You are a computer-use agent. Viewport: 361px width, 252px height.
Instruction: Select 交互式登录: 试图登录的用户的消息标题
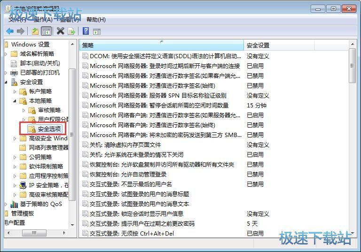[x=139, y=194]
